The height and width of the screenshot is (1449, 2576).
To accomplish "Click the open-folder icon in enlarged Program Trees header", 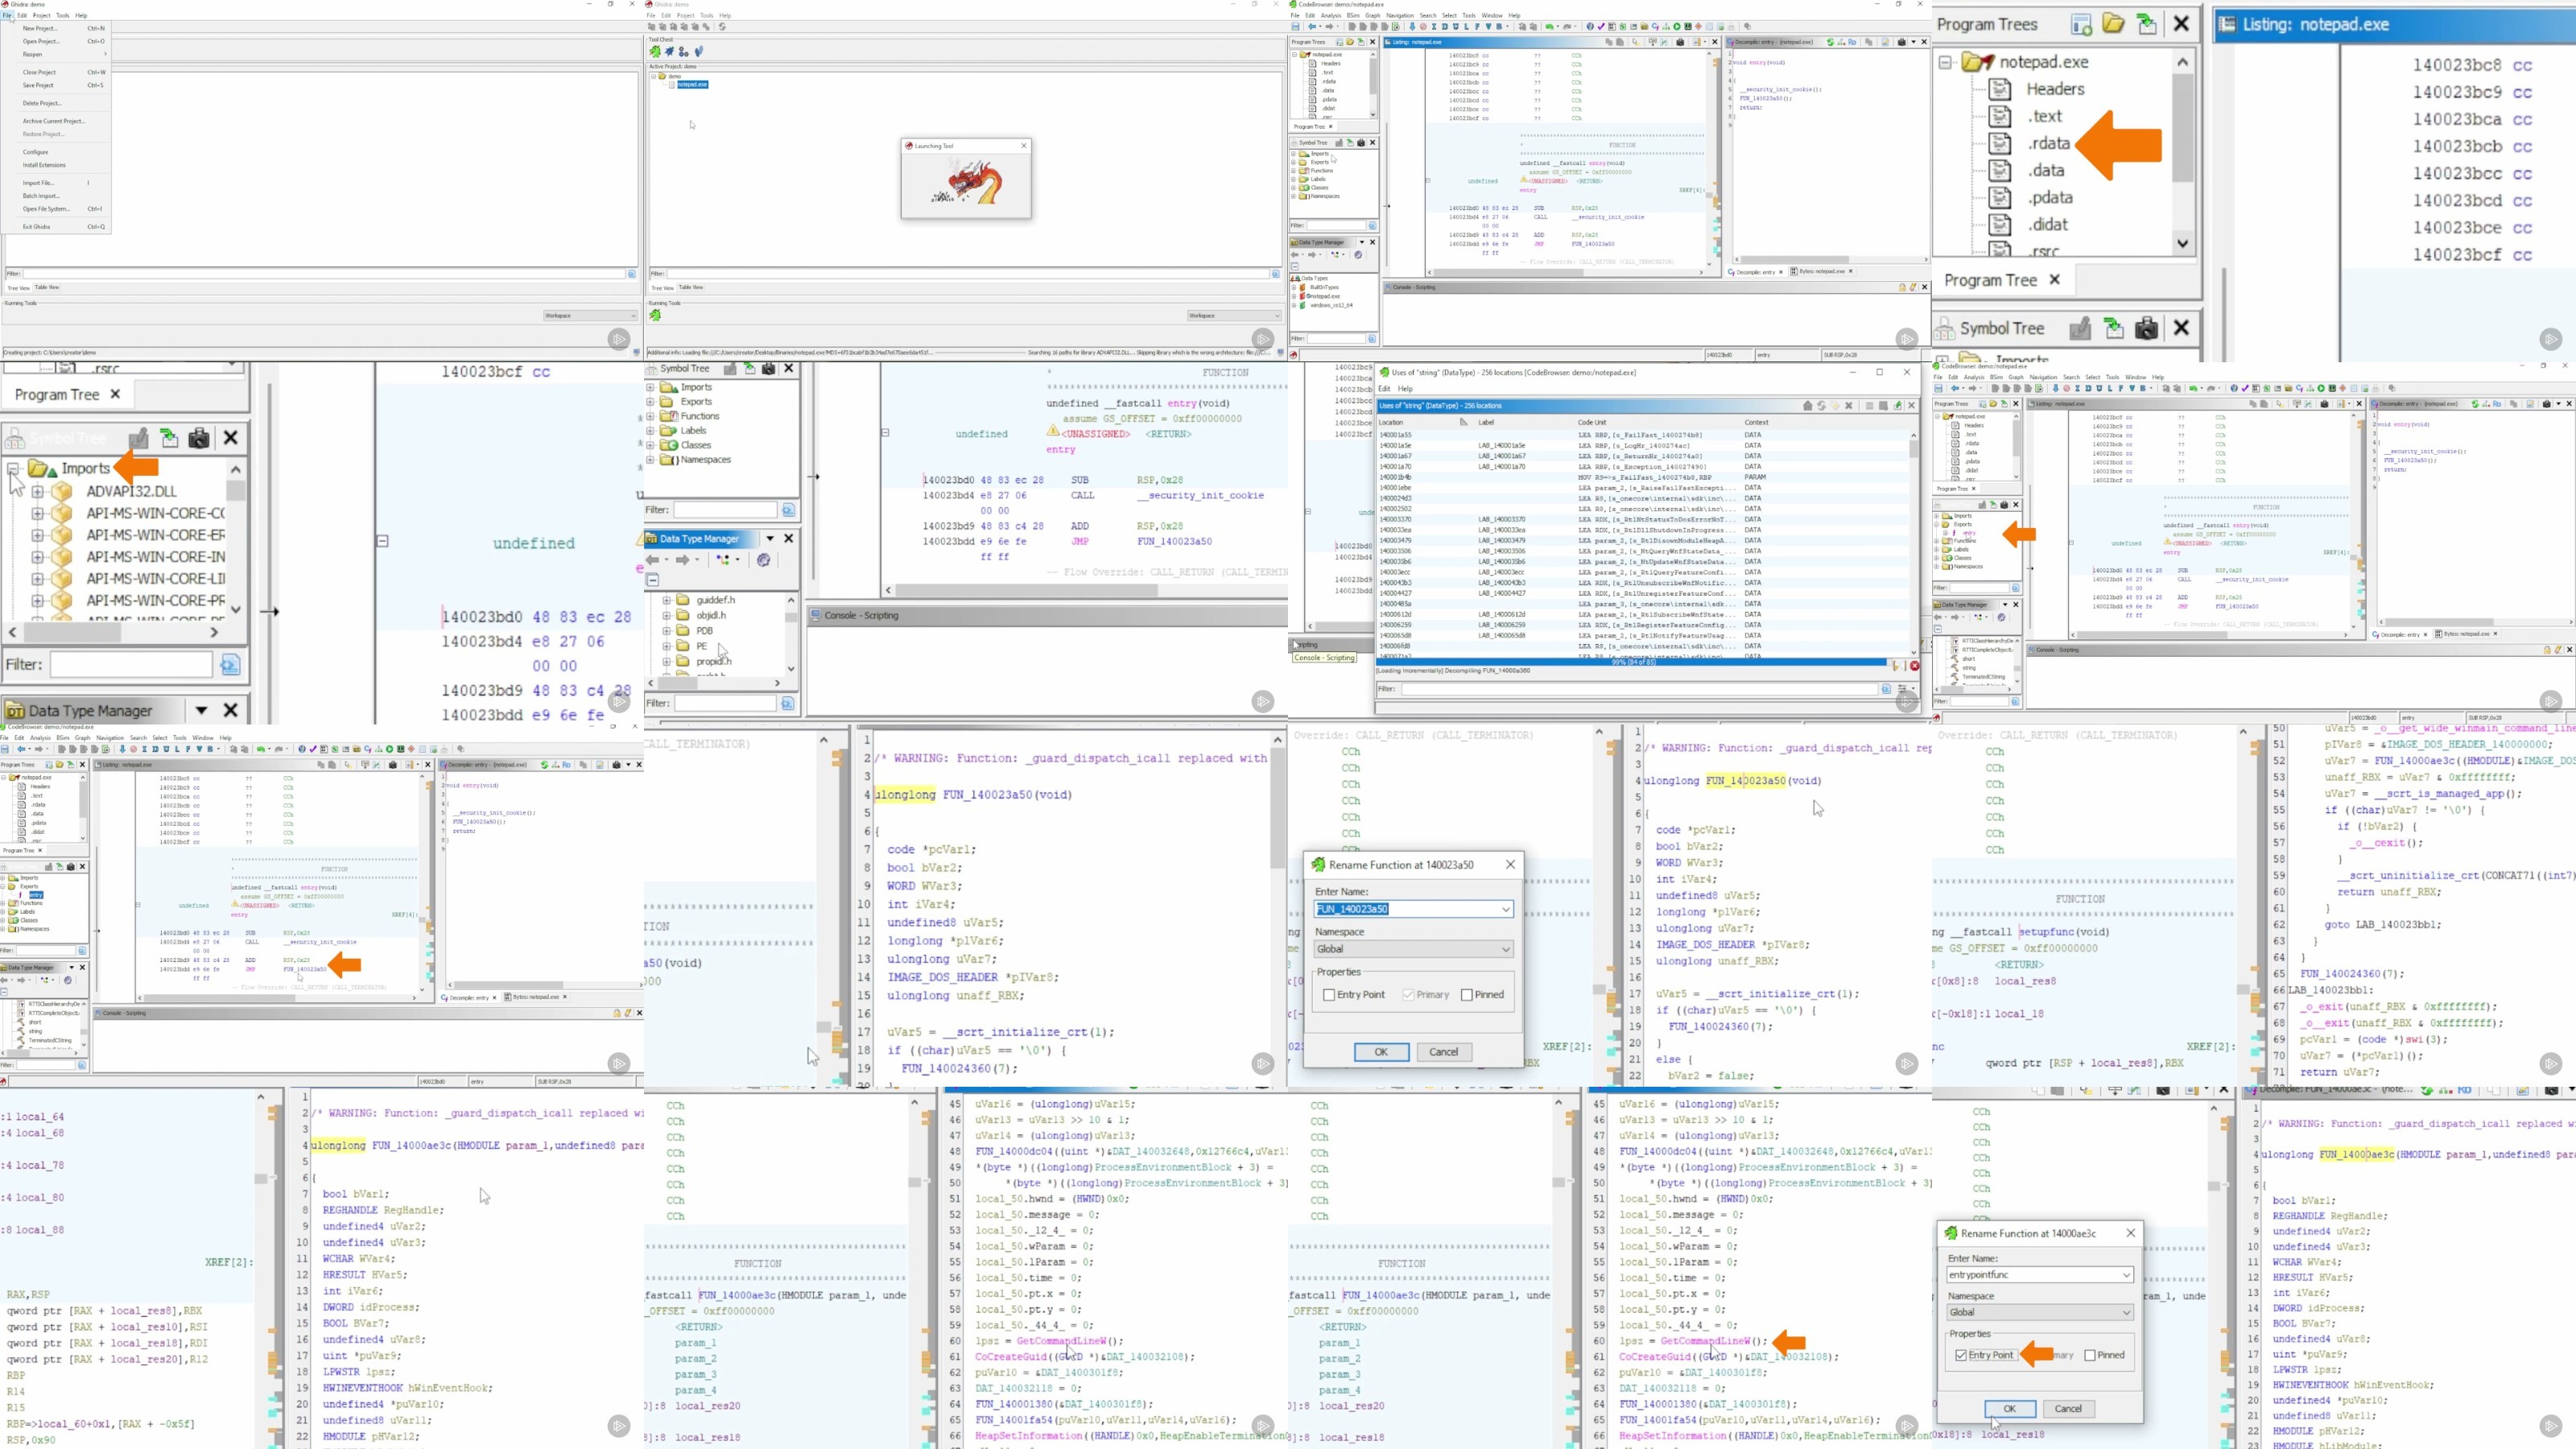I will 2112,24.
